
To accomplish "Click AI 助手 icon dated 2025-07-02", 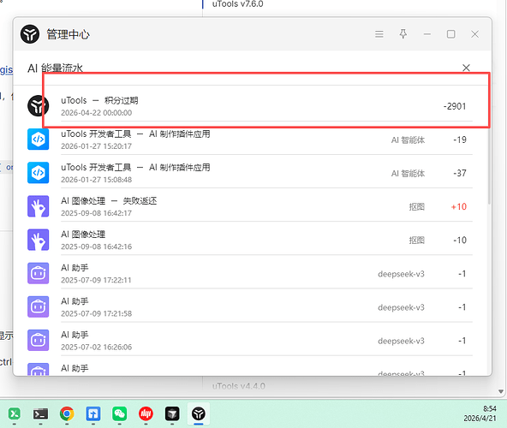I will [38, 340].
